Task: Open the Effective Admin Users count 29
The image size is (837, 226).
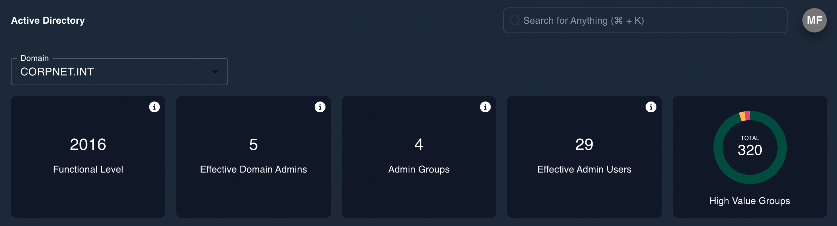Action: (x=584, y=144)
